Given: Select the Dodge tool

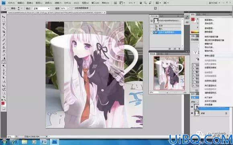Looking at the screenshot, I should pyautogui.click(x=4, y=66).
